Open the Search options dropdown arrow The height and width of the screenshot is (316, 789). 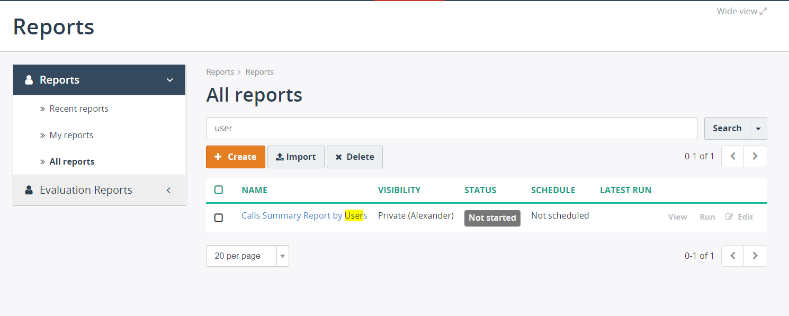pos(758,129)
